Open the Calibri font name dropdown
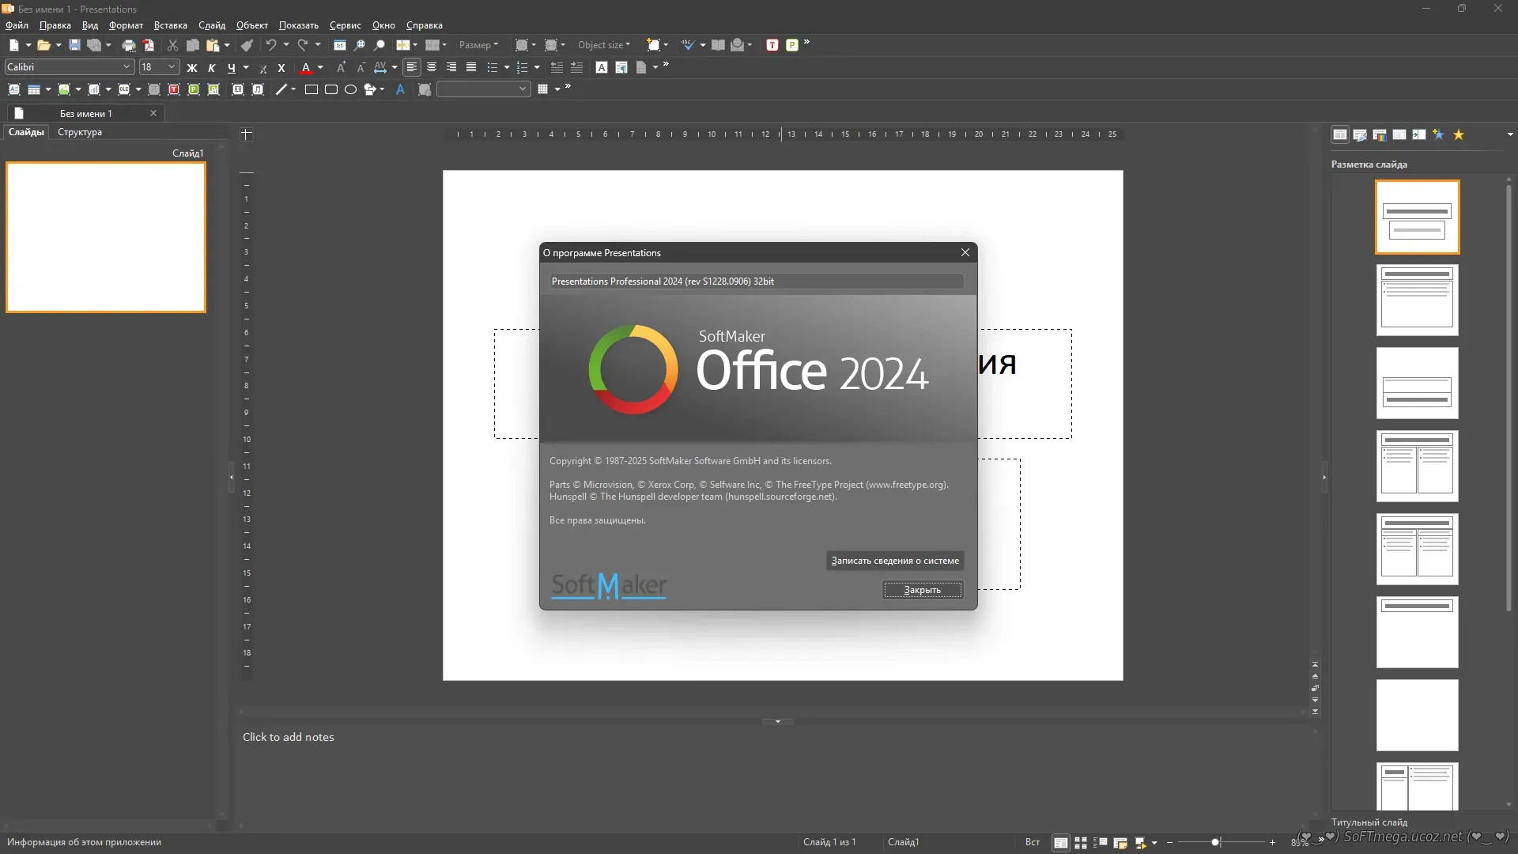 (x=126, y=67)
